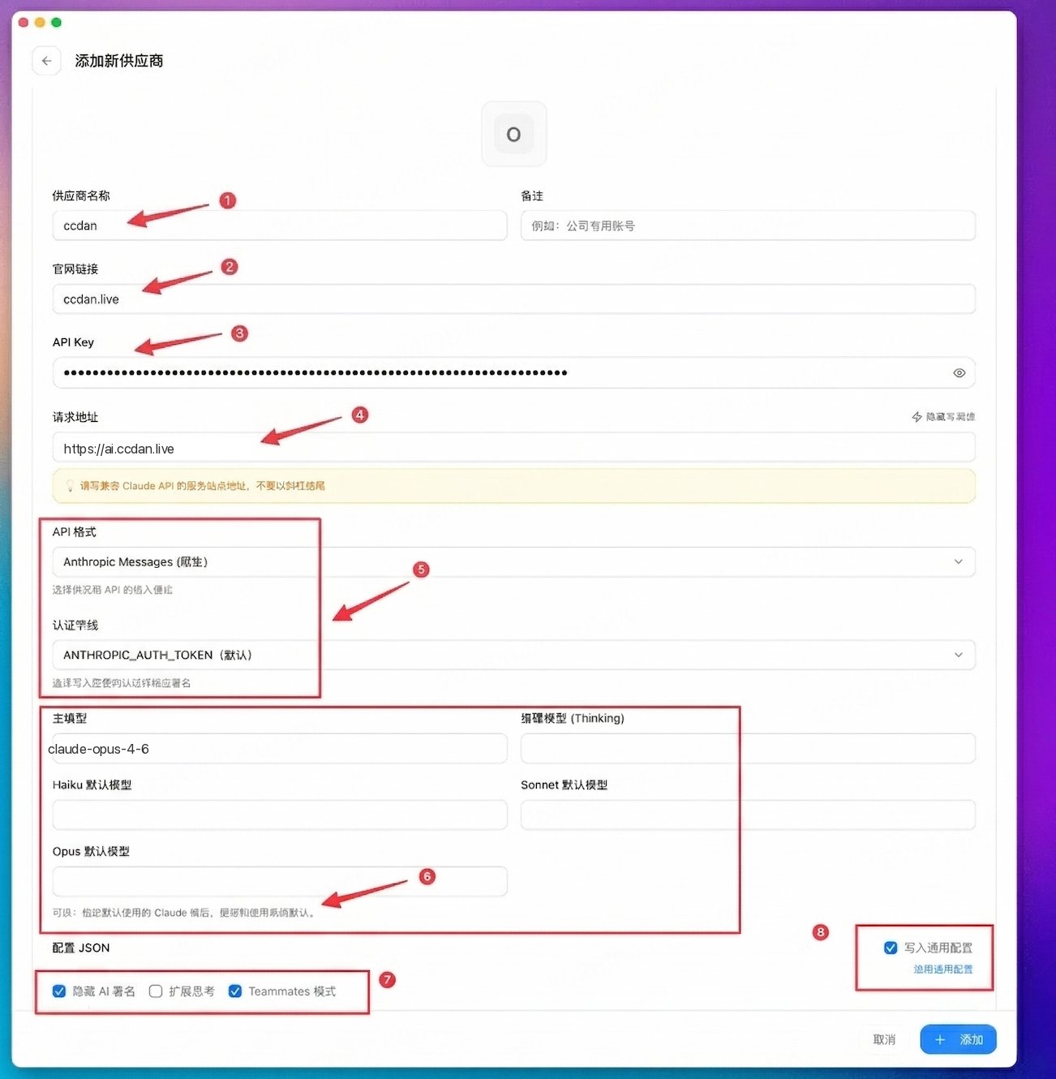Click the 供应商名称 field containing ccdan

pyautogui.click(x=279, y=226)
